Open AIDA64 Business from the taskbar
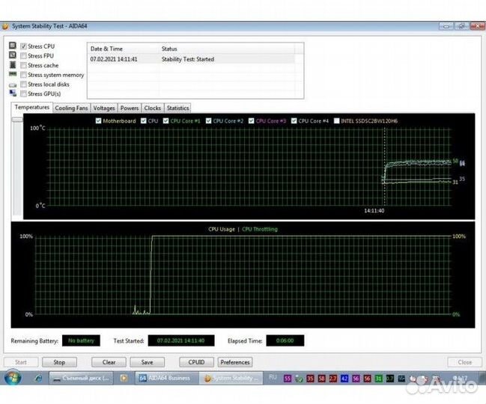Screen dimensions: 486x404 coord(166,379)
